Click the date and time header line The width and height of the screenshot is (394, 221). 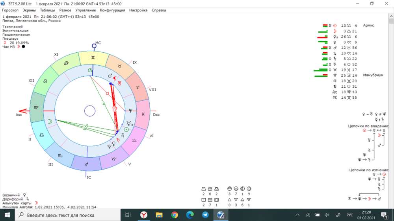[x=51, y=17]
